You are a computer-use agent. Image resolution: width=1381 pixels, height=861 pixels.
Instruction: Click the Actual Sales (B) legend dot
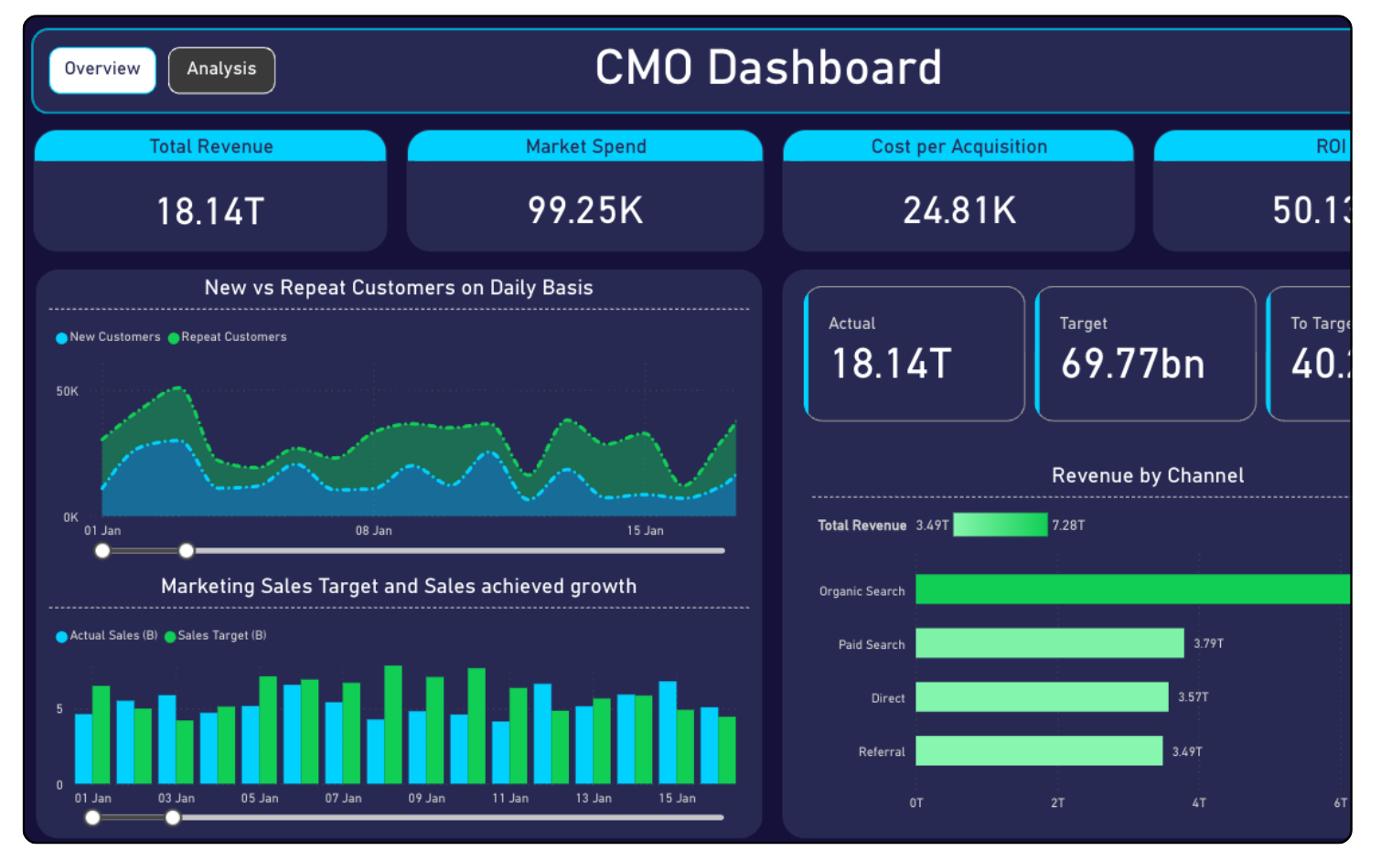pos(61,637)
